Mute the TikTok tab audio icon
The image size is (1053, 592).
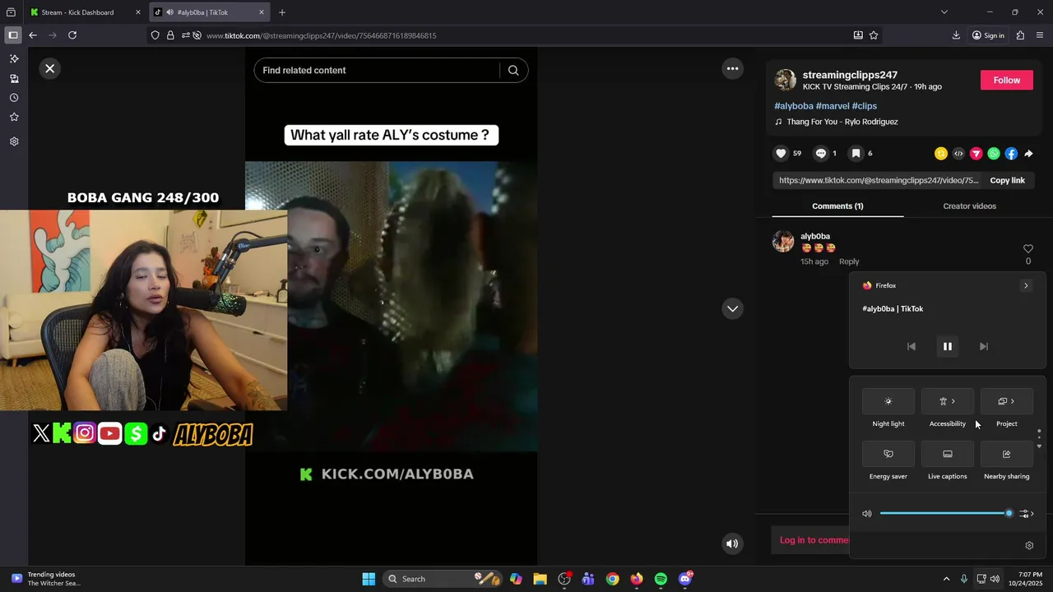tap(169, 12)
